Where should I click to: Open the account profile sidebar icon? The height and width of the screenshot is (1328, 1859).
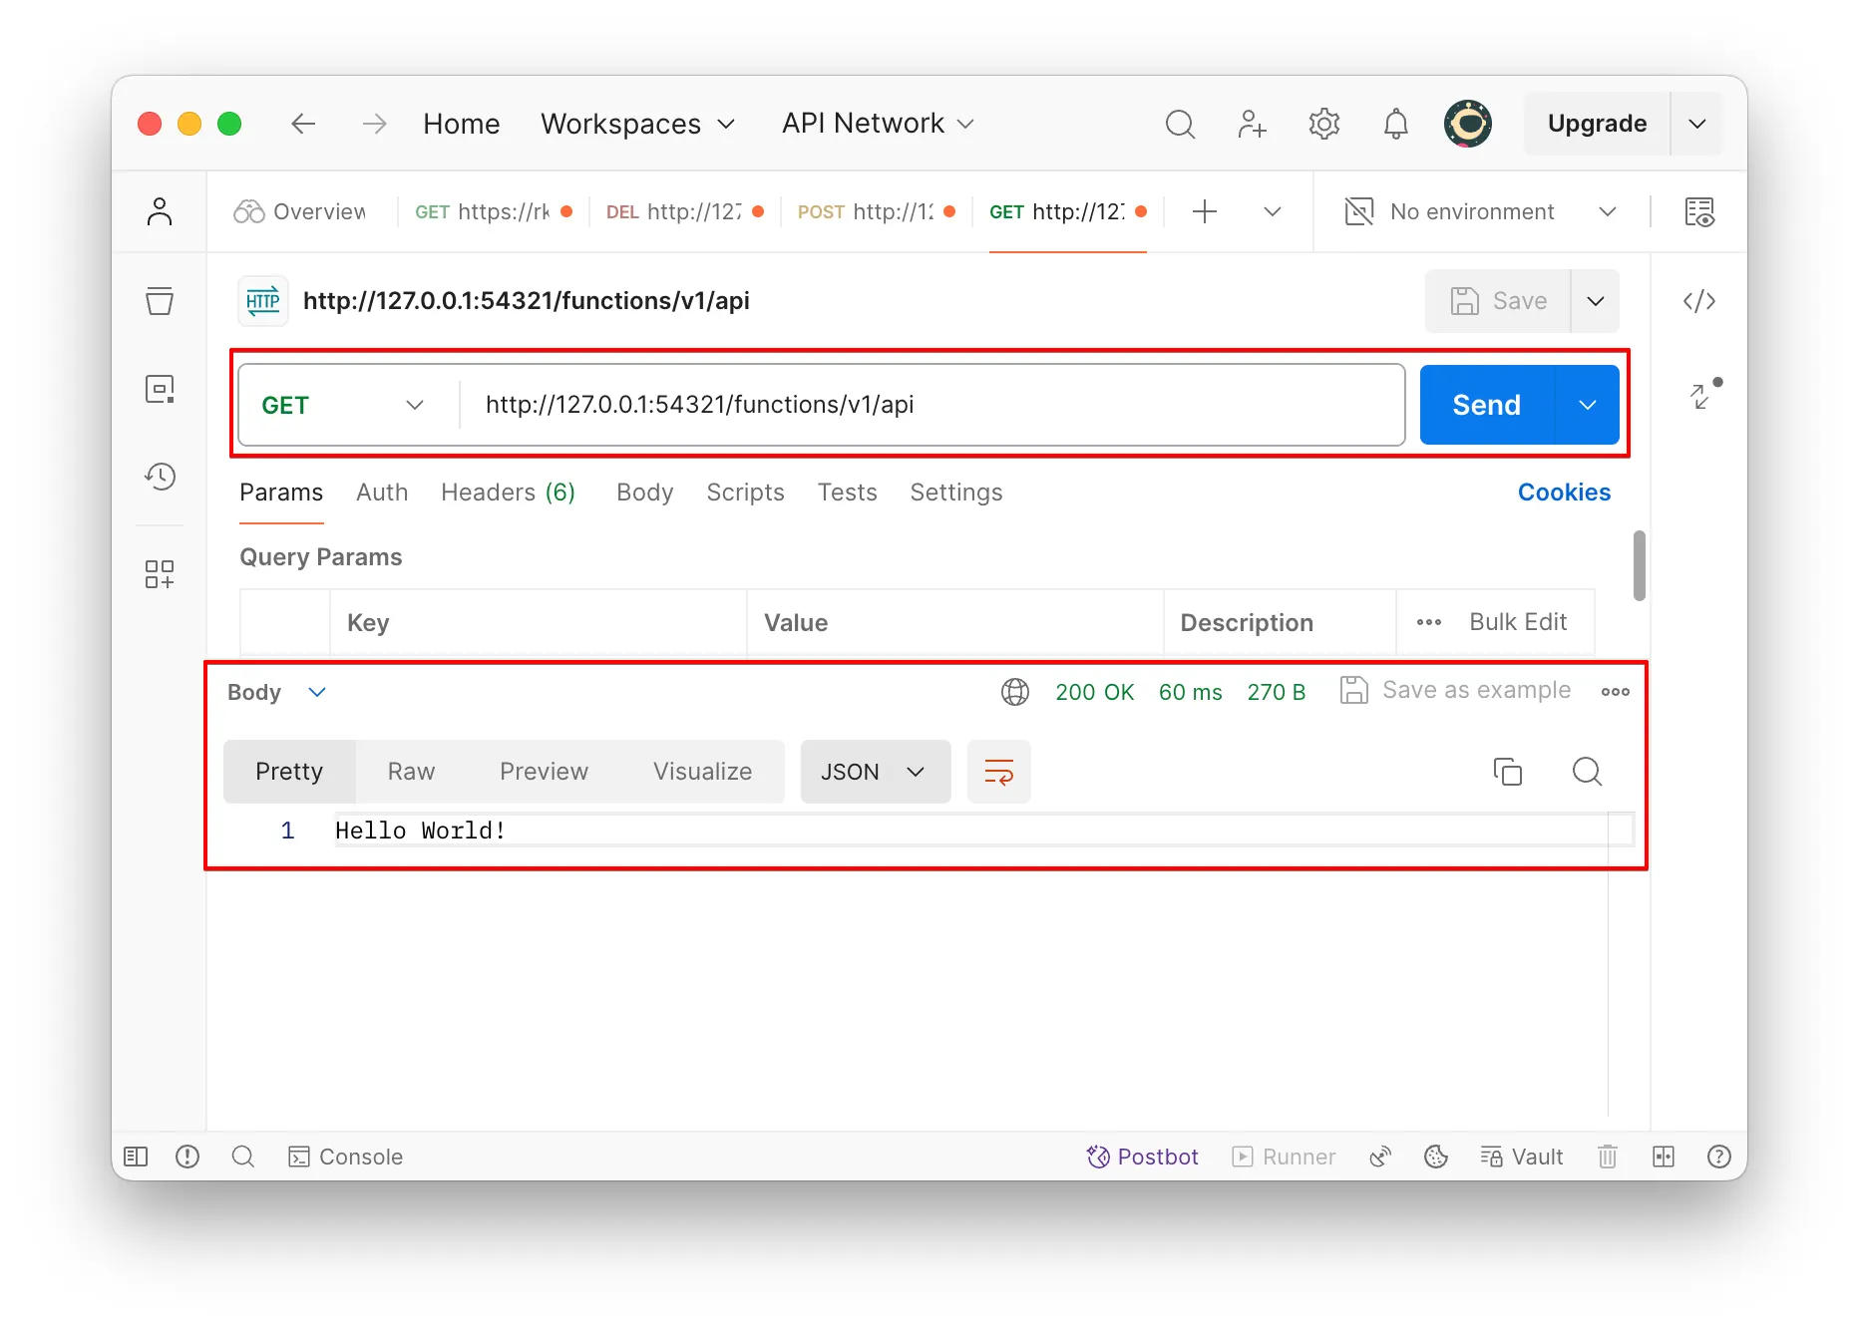click(160, 211)
